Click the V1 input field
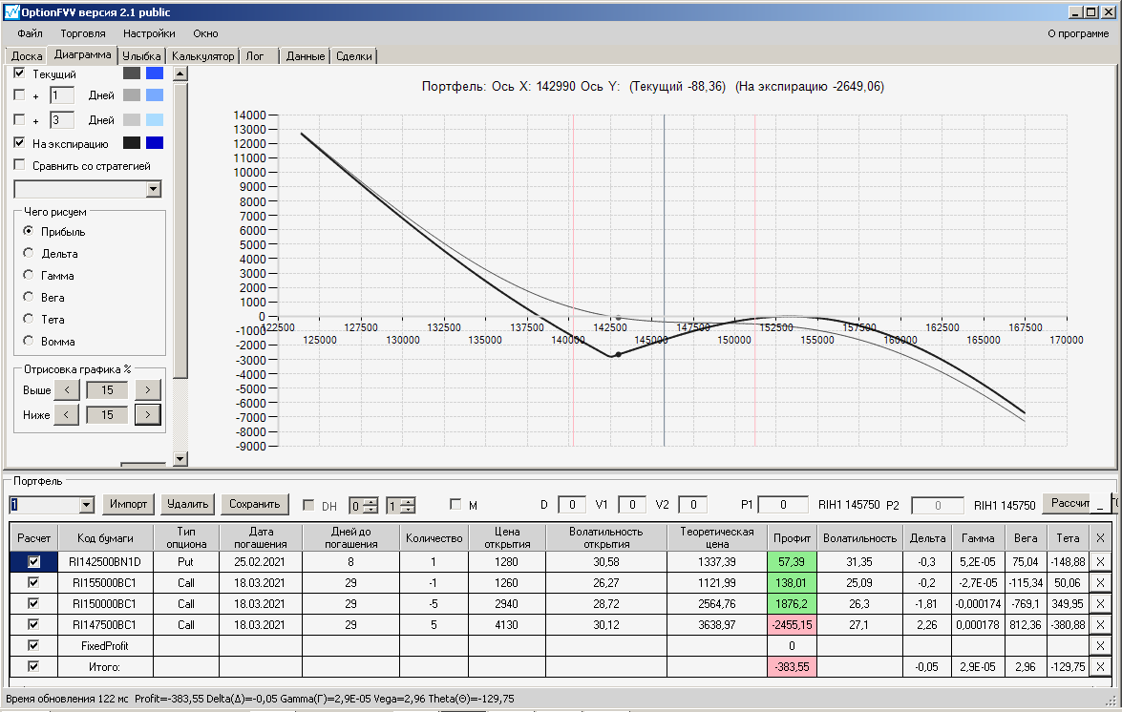 pyautogui.click(x=632, y=505)
